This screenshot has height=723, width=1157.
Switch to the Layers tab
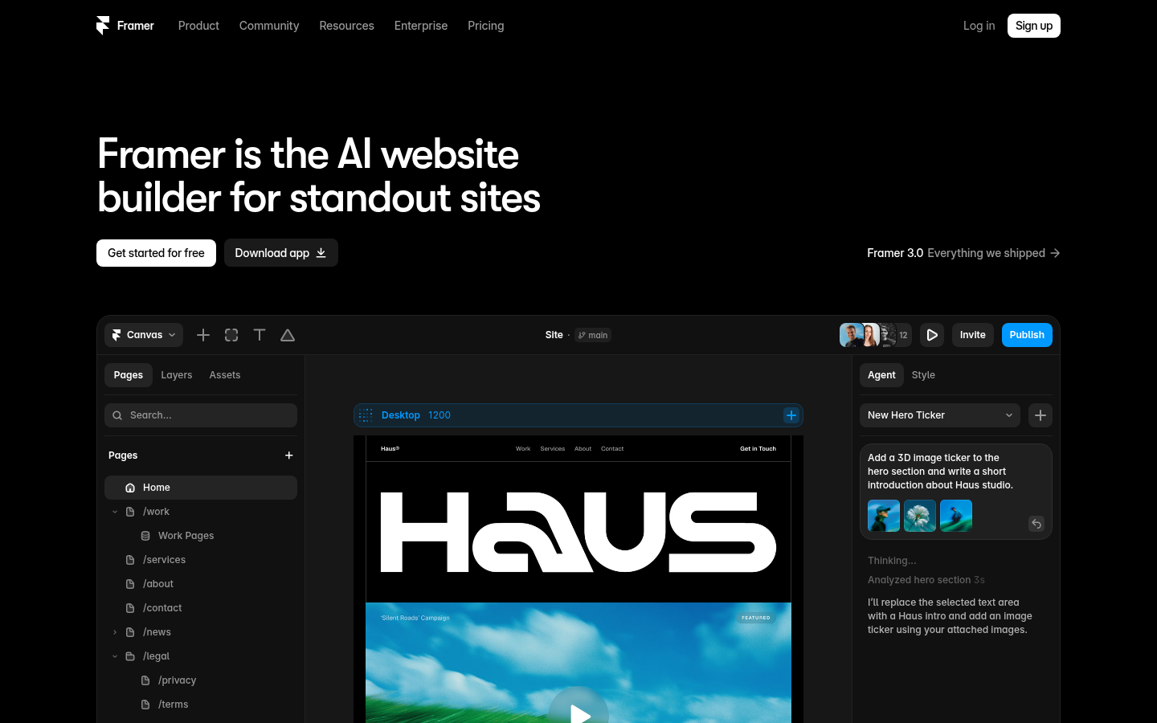click(177, 375)
